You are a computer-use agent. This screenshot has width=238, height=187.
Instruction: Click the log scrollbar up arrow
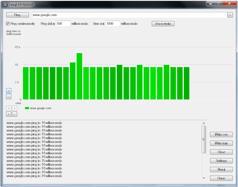pos(204,123)
